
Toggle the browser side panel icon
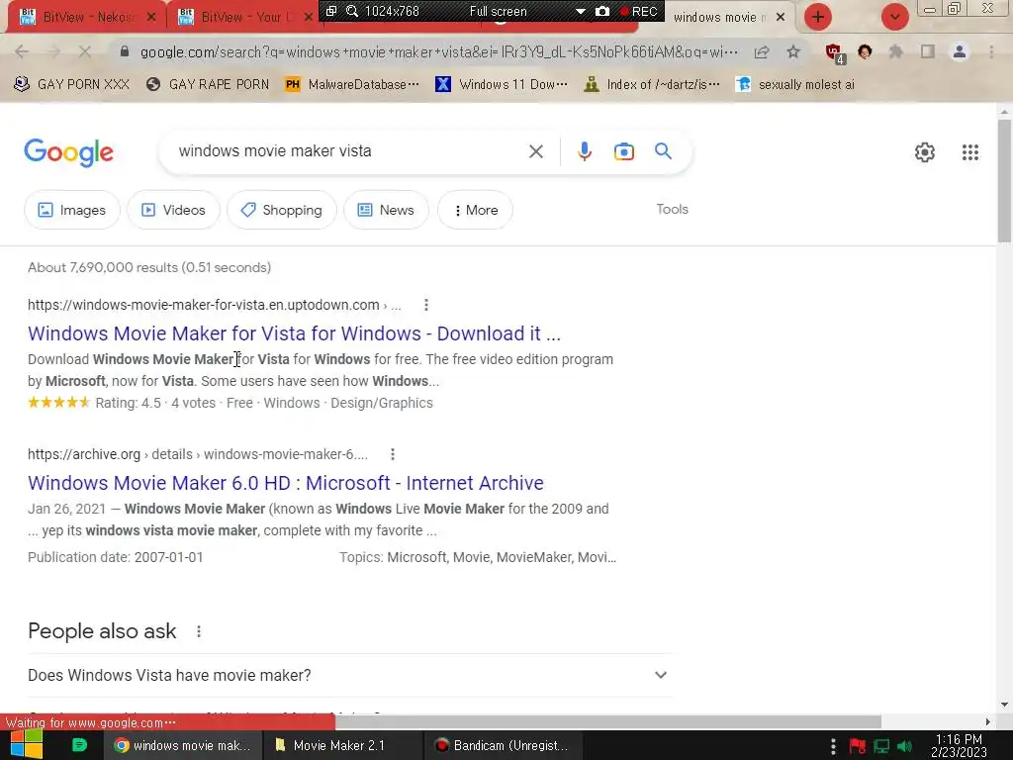click(928, 51)
